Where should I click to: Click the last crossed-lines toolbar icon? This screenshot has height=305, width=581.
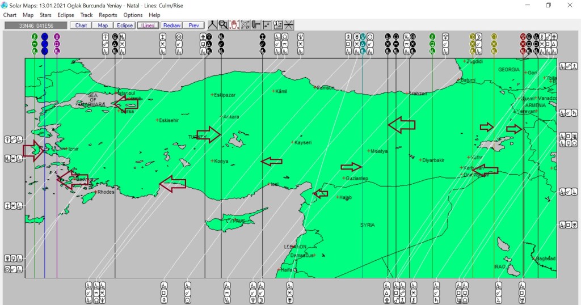289,25
